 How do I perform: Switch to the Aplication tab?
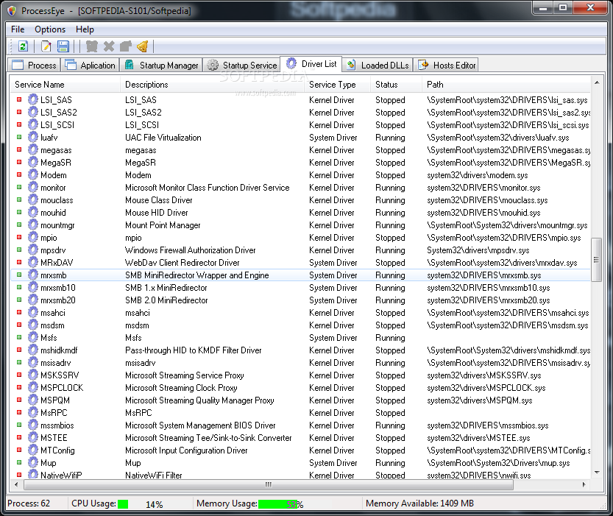91,65
